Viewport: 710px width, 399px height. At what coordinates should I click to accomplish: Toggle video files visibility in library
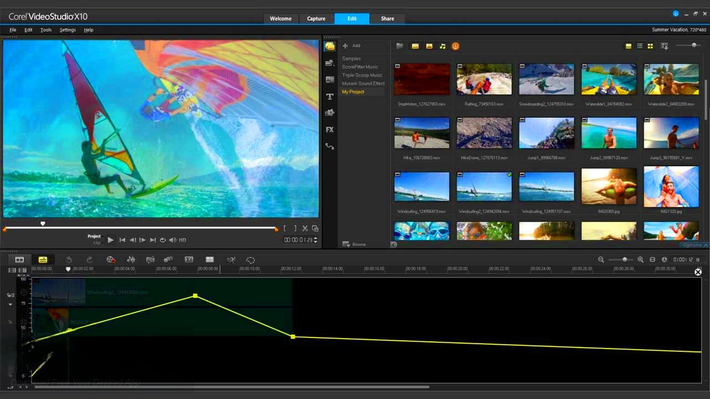(x=415, y=47)
